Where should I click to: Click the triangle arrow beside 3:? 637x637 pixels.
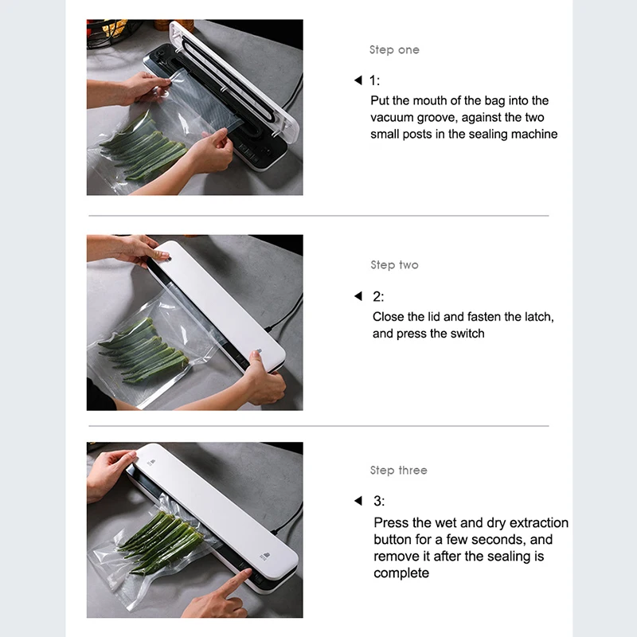point(358,501)
